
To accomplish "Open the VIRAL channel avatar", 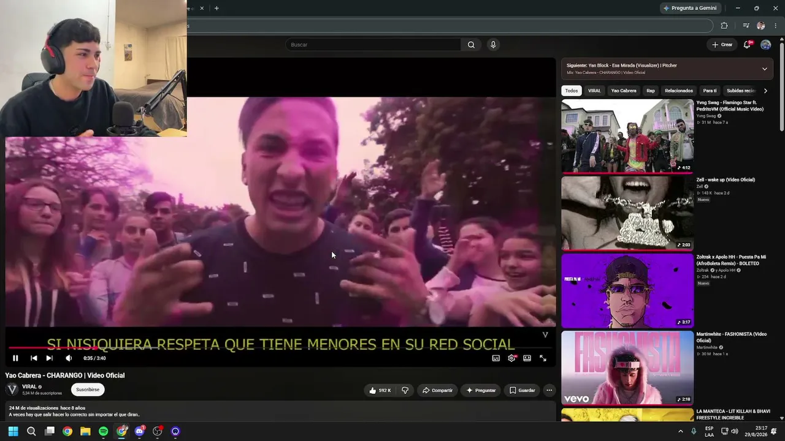I will tap(12, 390).
